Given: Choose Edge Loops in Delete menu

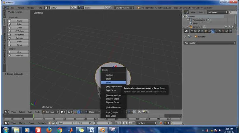Looking at the screenshot, I should pyautogui.click(x=113, y=116).
